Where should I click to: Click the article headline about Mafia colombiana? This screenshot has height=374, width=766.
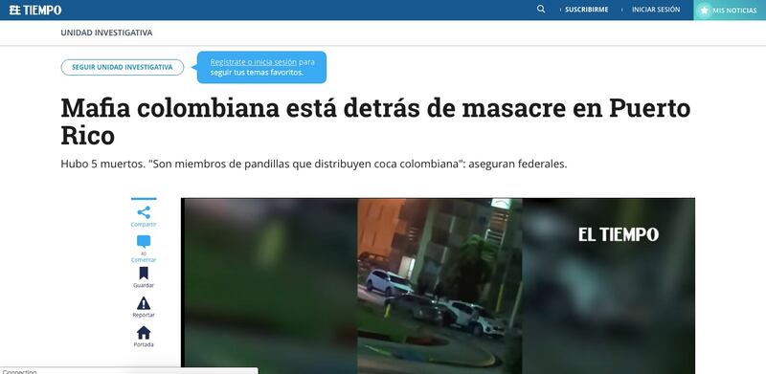[x=375, y=121]
